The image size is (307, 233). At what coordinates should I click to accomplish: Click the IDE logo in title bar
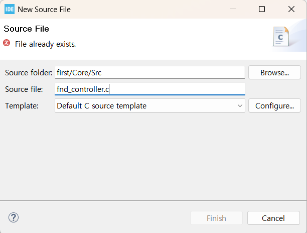pyautogui.click(x=9, y=9)
